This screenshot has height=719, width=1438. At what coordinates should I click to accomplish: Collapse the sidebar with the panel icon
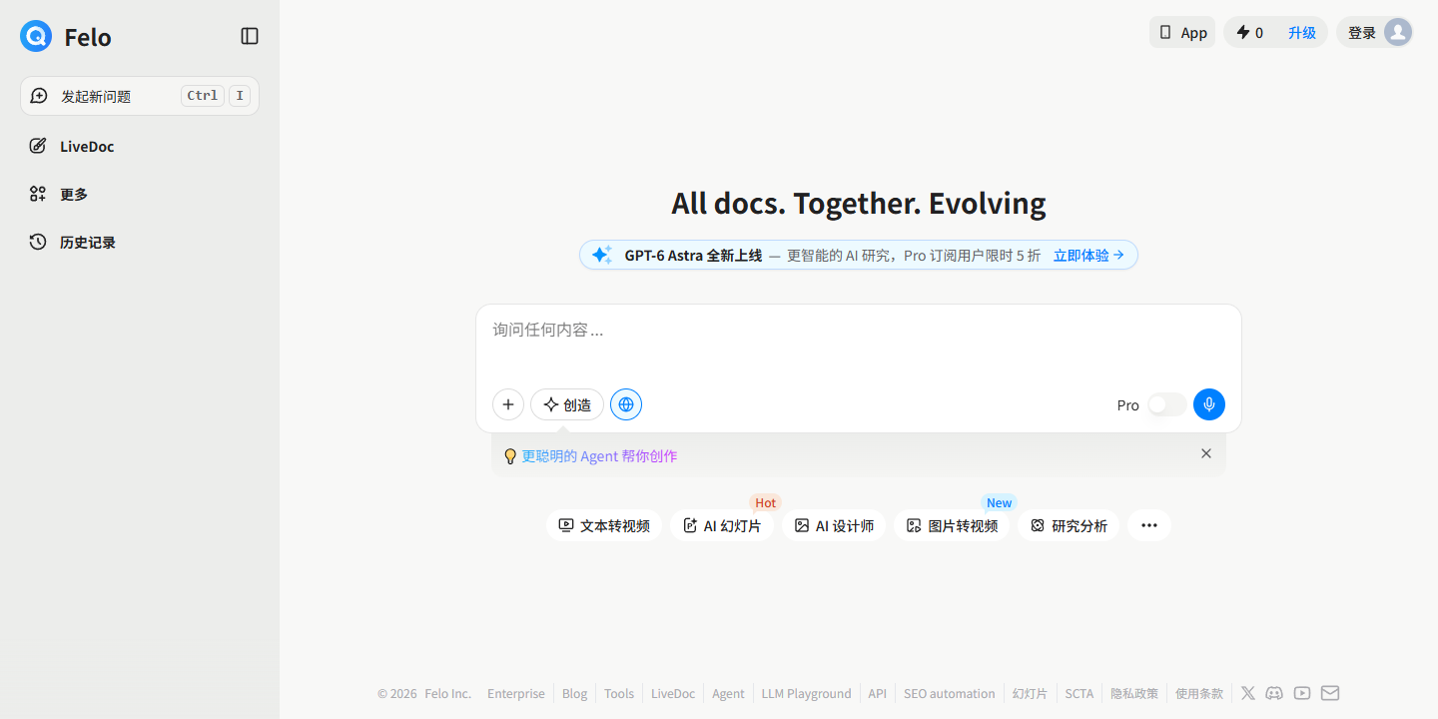250,36
